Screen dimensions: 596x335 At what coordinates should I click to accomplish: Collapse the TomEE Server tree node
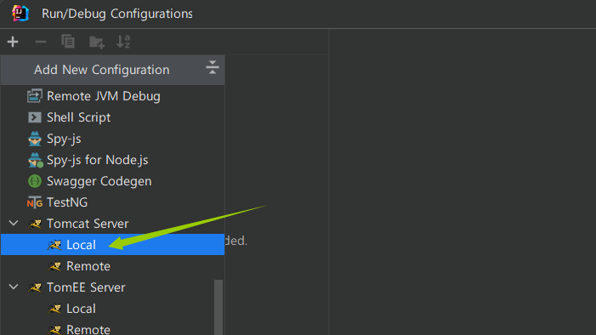[x=14, y=287]
